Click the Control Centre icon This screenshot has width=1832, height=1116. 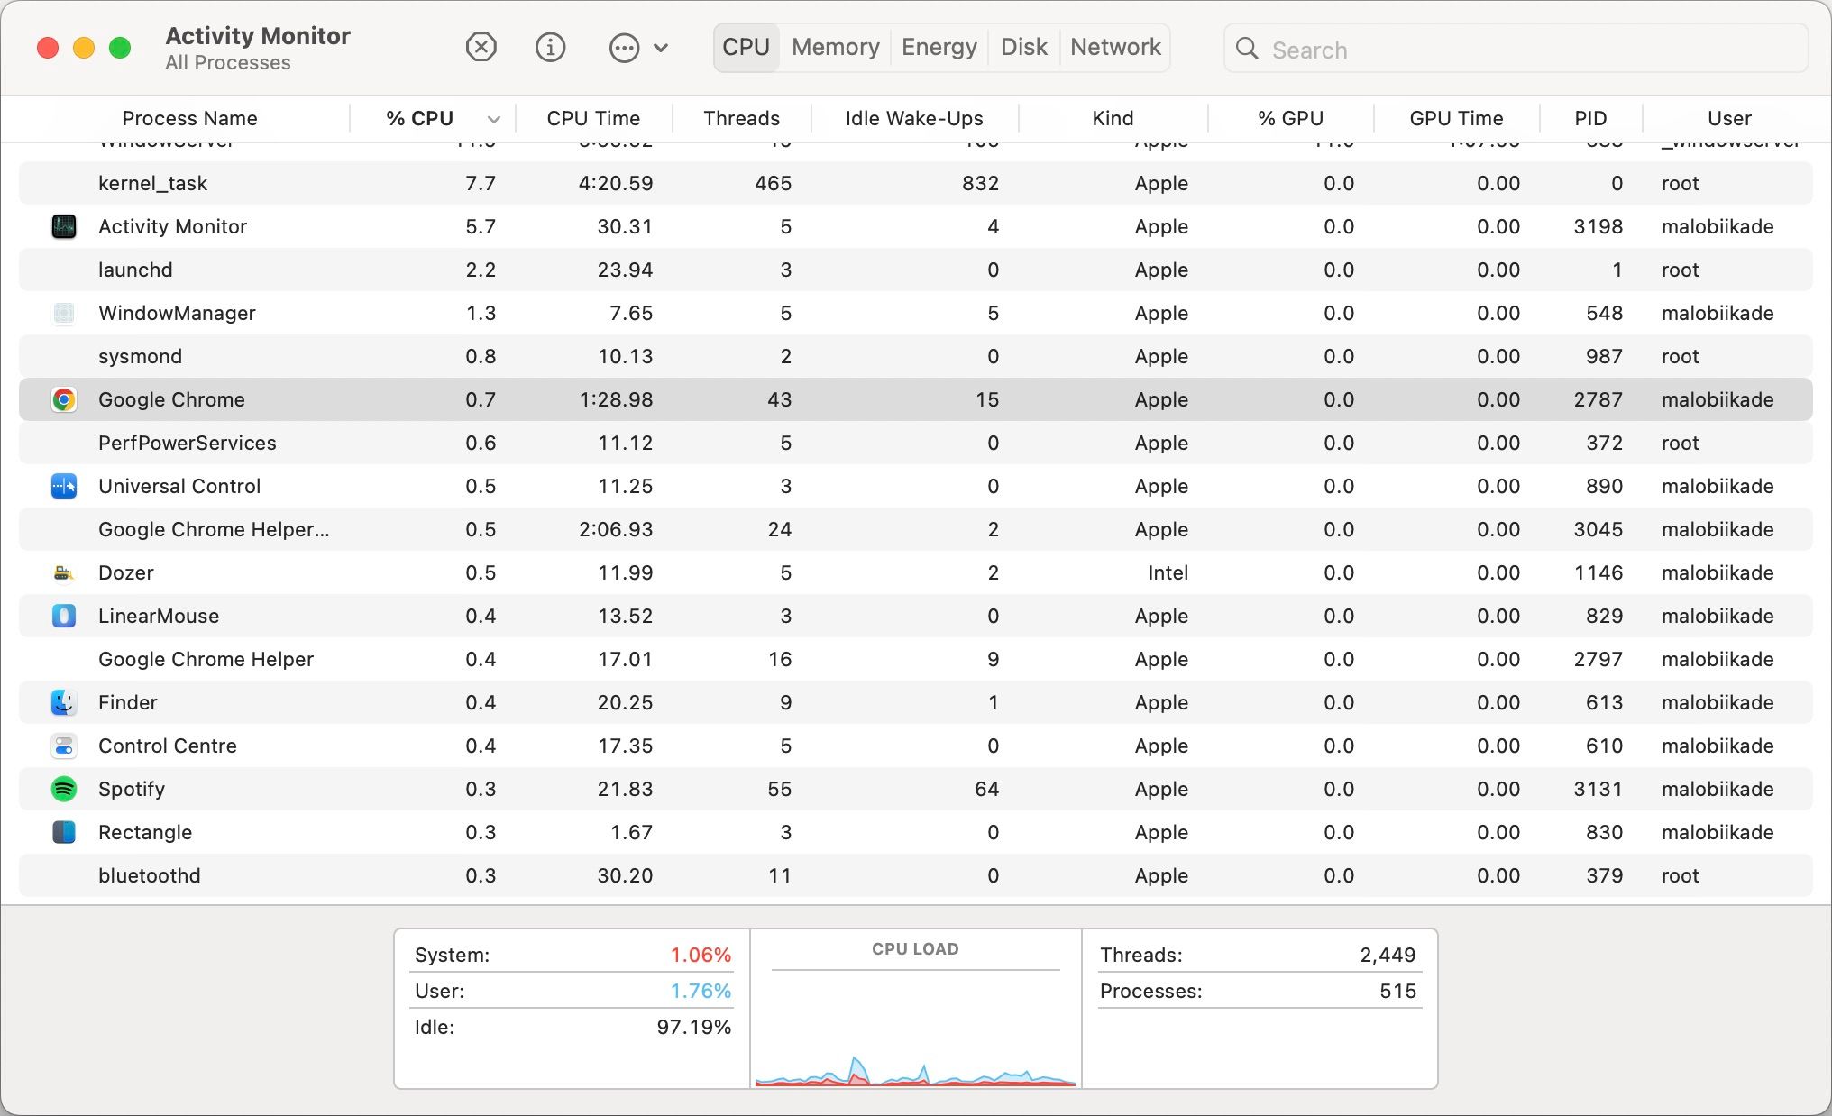[64, 746]
